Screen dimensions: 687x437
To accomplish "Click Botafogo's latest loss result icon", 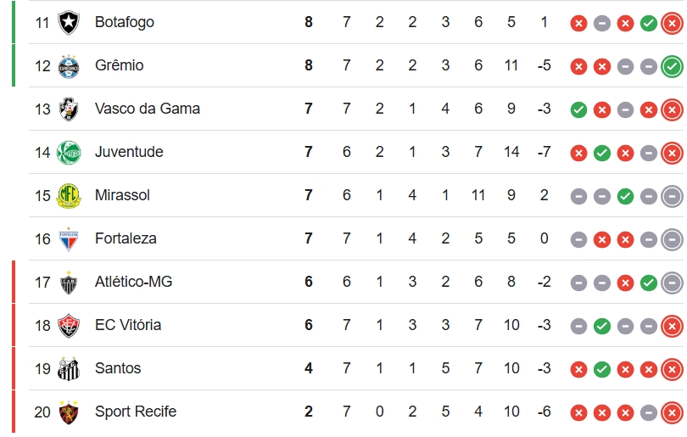I will click(672, 23).
